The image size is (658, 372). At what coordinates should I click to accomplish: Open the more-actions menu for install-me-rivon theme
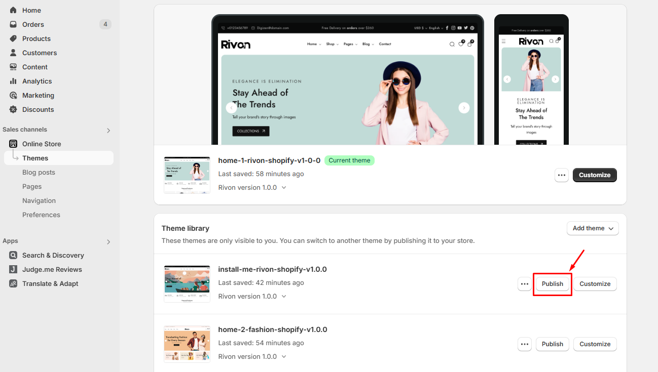tap(525, 284)
